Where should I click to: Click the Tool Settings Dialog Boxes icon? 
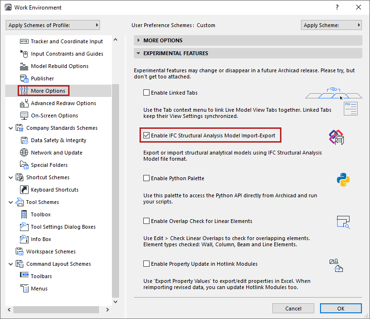pos(24,227)
